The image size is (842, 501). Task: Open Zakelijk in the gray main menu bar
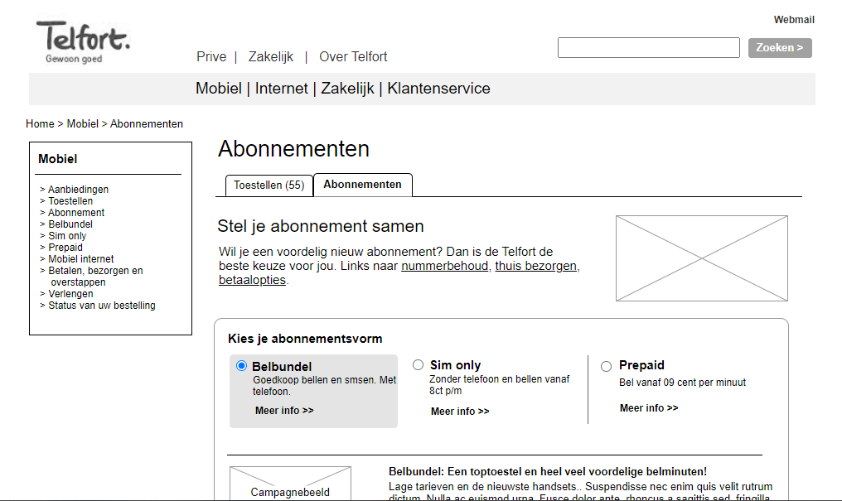[x=347, y=89]
